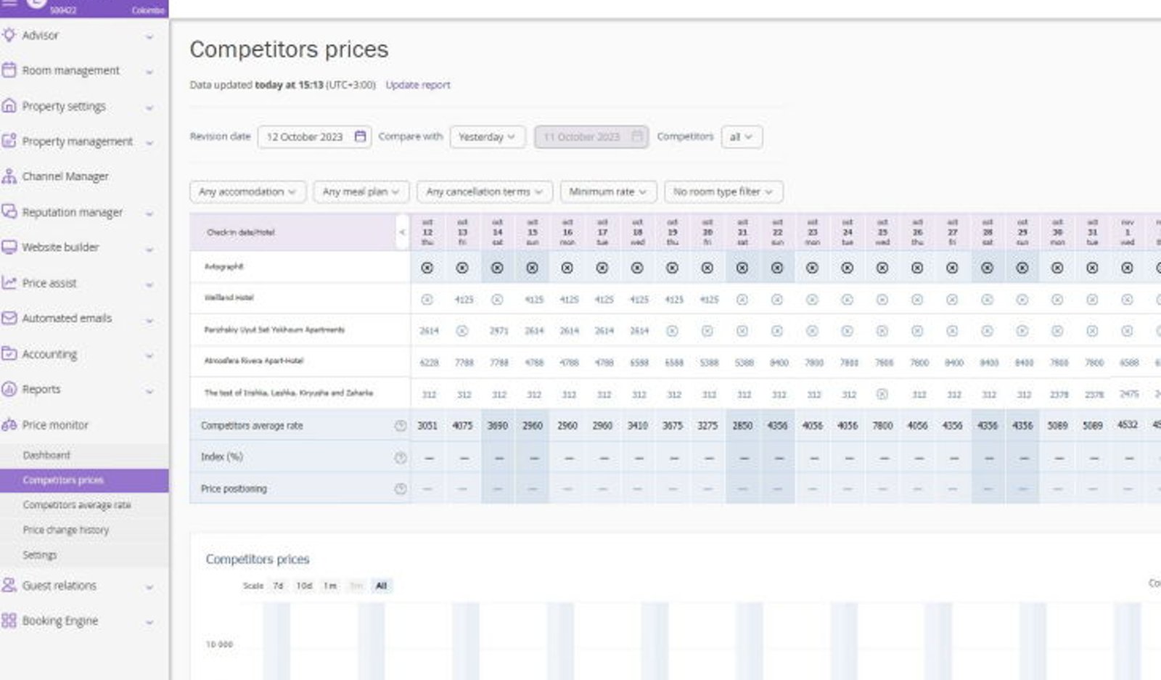Open the Dashboard submenu item
The width and height of the screenshot is (1161, 680).
(x=46, y=455)
